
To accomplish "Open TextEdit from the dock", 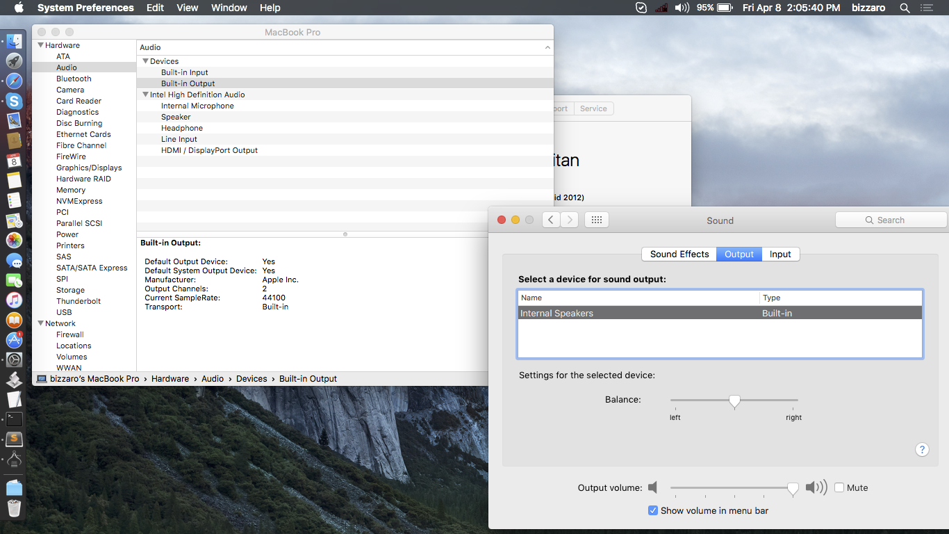I will click(14, 400).
